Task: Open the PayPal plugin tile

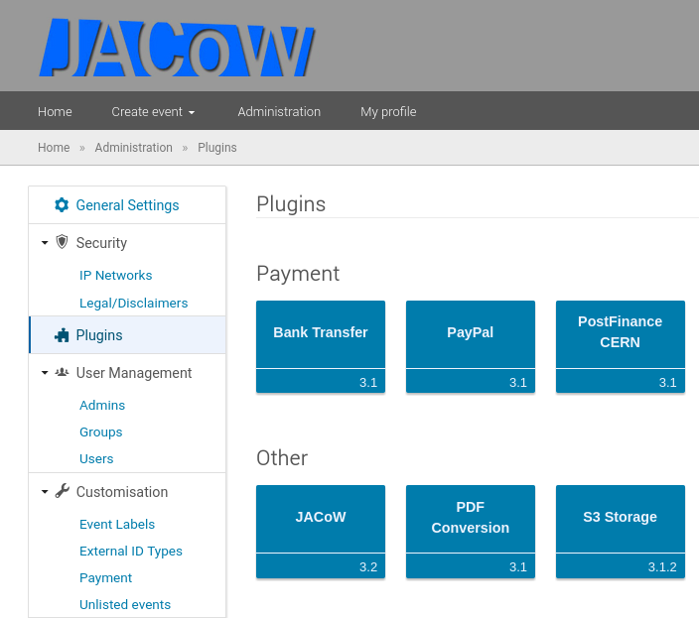Action: point(470,333)
